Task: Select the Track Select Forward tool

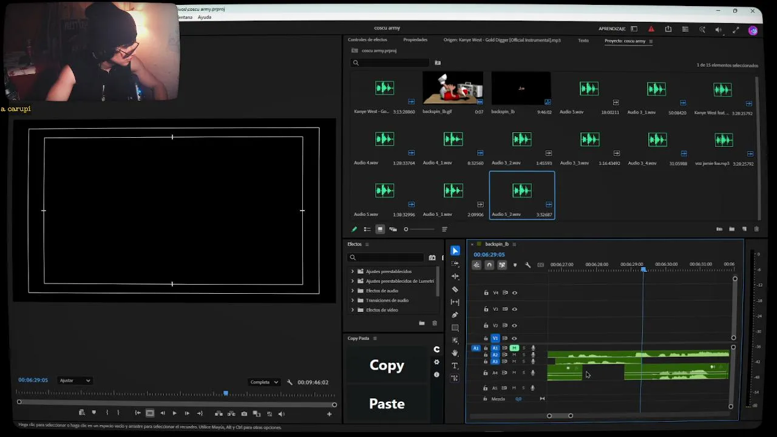Action: pyautogui.click(x=455, y=263)
